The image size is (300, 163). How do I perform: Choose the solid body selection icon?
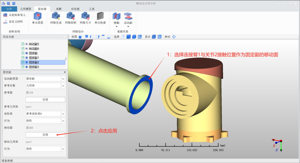(x=134, y=37)
